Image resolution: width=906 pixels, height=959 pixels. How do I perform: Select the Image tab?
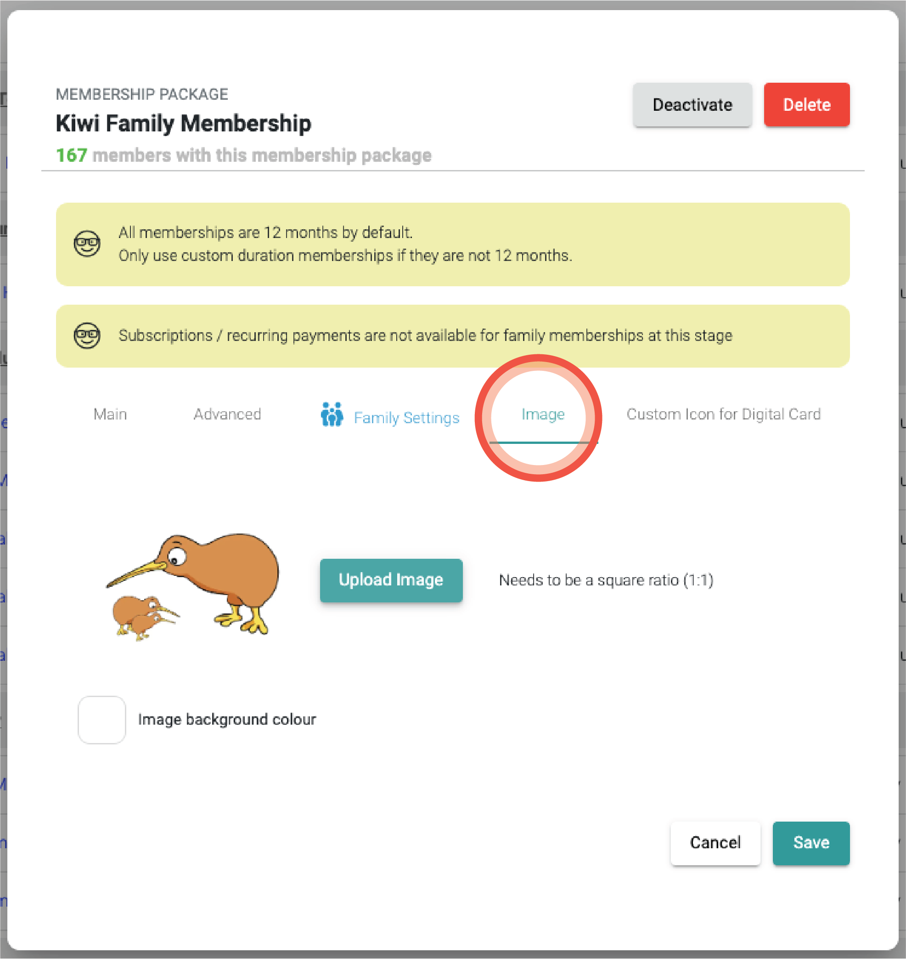[x=543, y=414]
